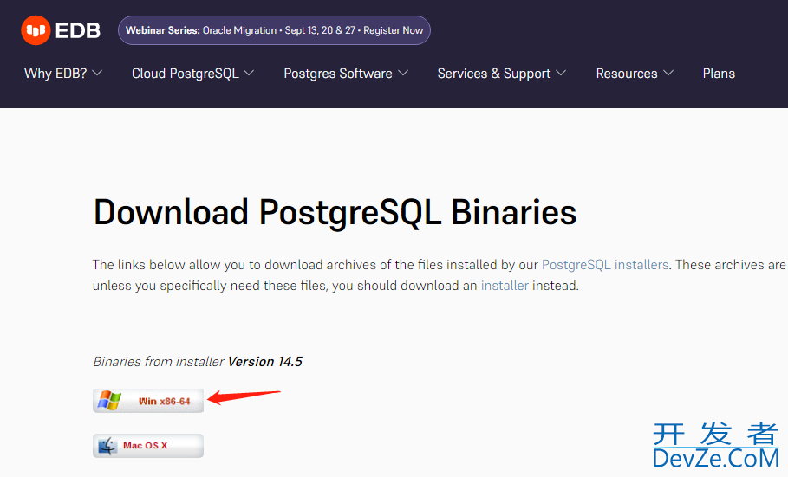Image resolution: width=788 pixels, height=477 pixels.
Task: Expand the Postgres Software menu
Action: [346, 74]
